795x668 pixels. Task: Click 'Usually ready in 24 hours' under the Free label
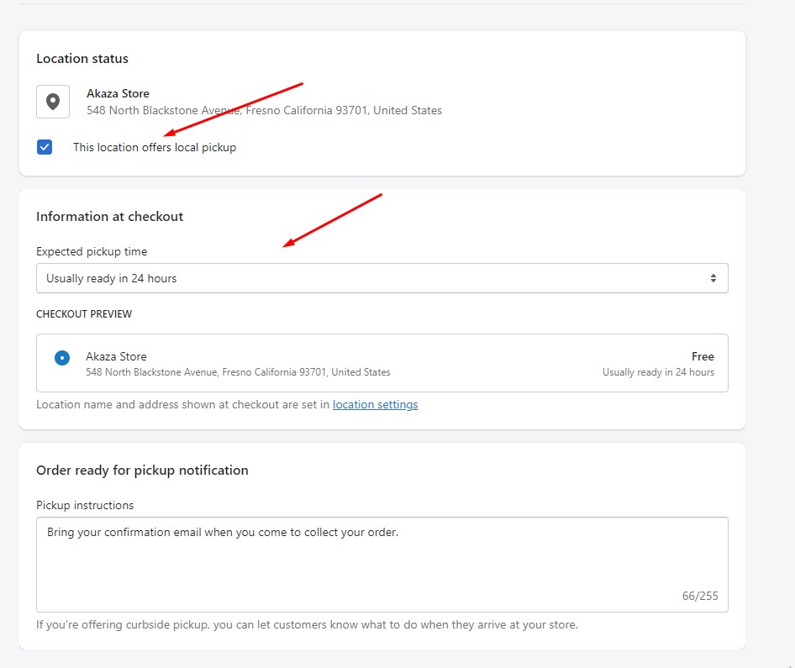click(x=658, y=372)
